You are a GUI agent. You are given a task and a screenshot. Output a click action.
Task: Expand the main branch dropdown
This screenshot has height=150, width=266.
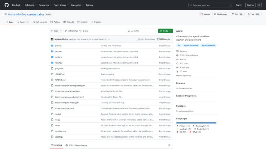(x=56, y=31)
